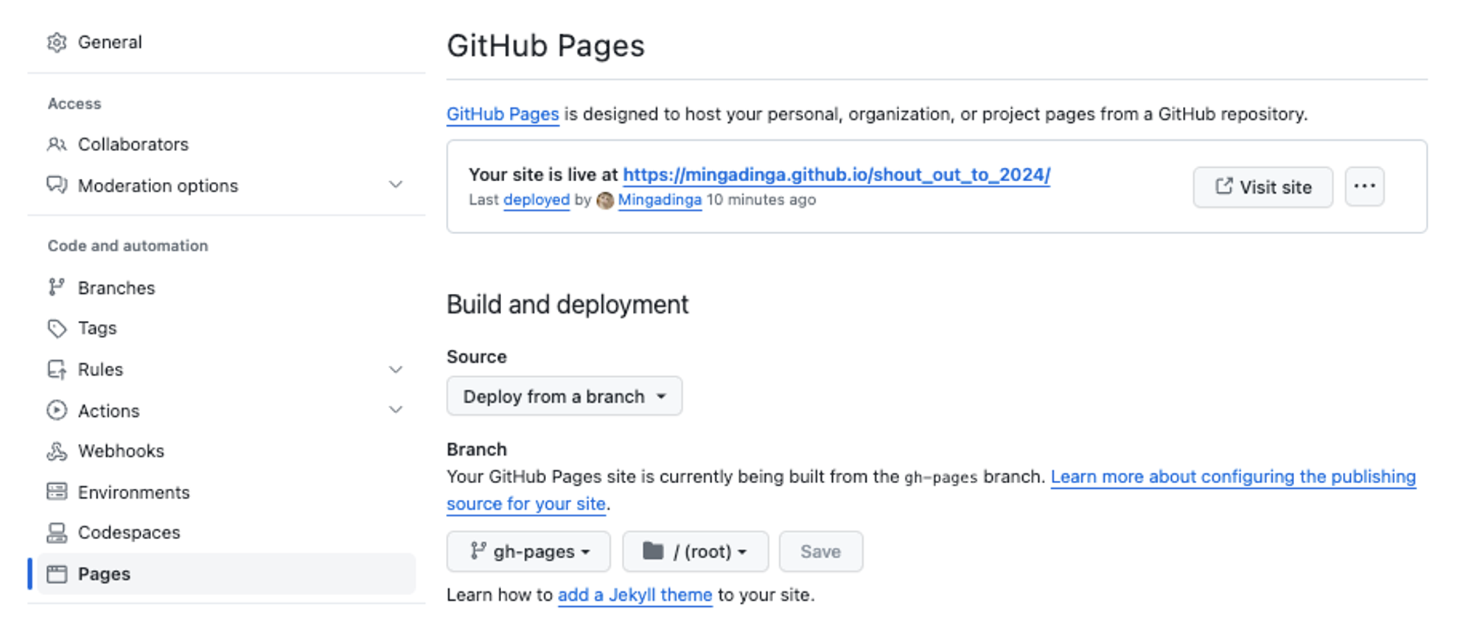The image size is (1474, 620).
Task: Click the Access section label
Action: pyautogui.click(x=74, y=104)
